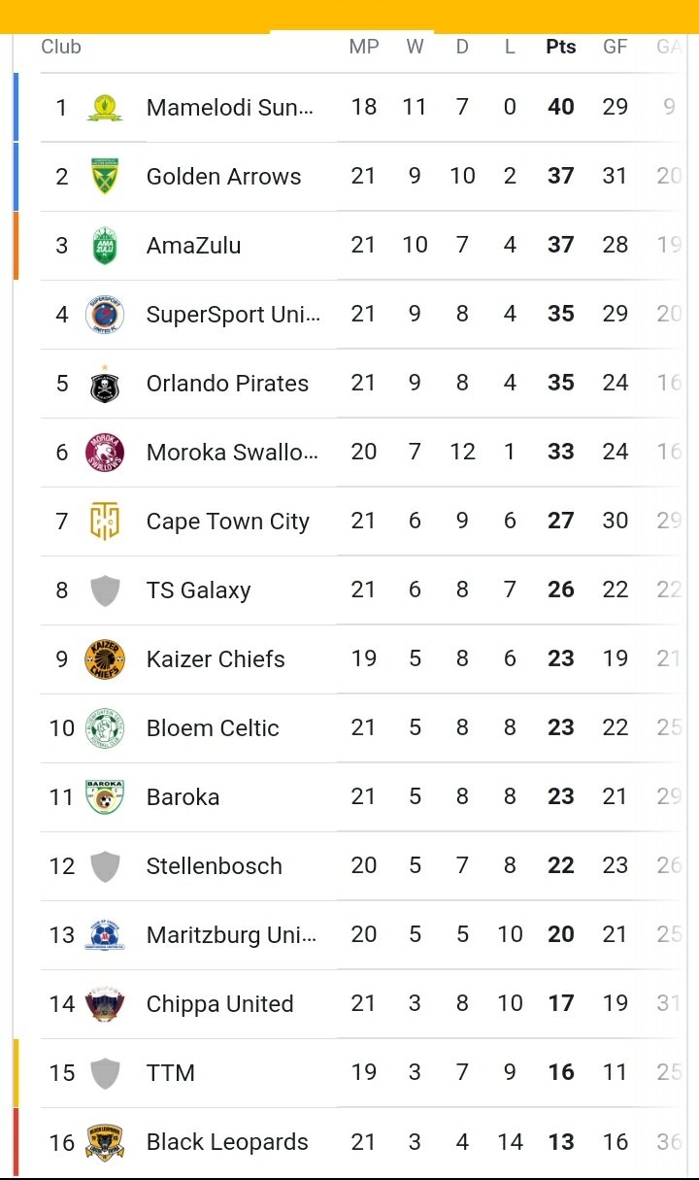The height and width of the screenshot is (1180, 699).
Task: Click the AmaZulu green crest icon
Action: 105,246
